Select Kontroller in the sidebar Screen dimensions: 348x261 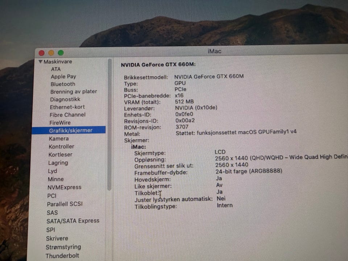coord(61,147)
